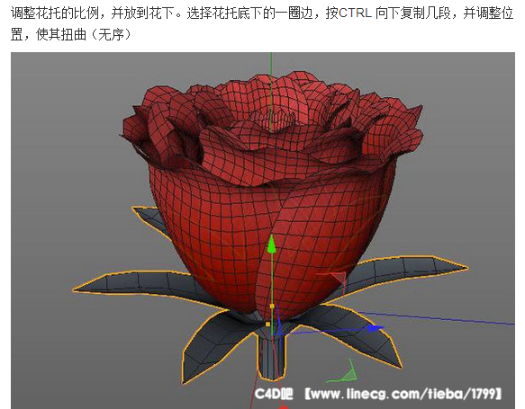Click the tutorial text starting with 调整花托的比例
This screenshot has width=525, height=409.
(262, 24)
